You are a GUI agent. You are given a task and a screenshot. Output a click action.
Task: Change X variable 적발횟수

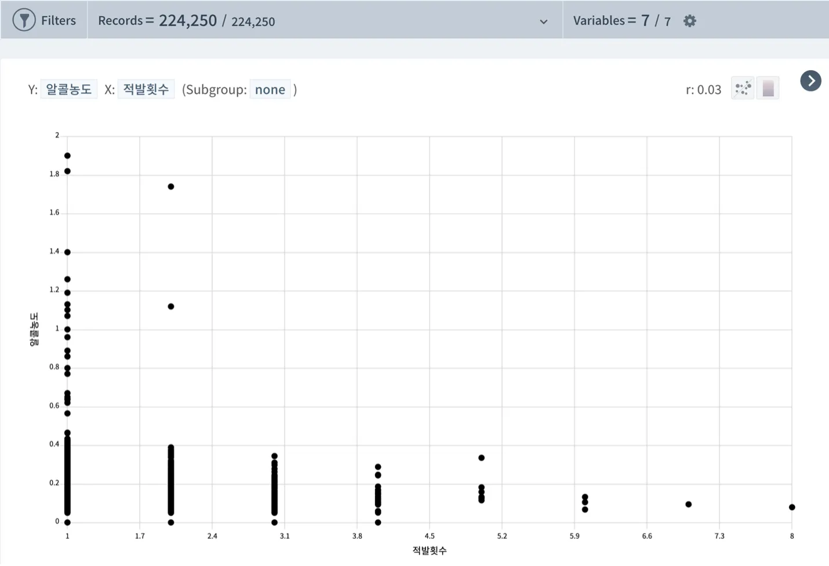(146, 89)
